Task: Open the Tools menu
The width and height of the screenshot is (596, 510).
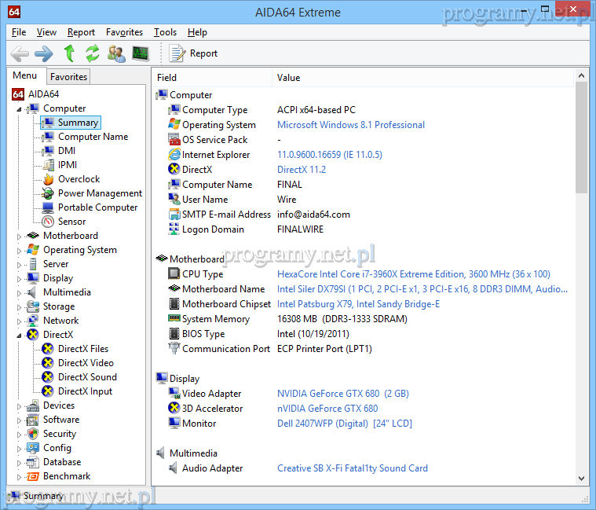Action: [x=165, y=32]
